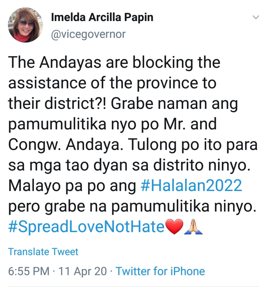The image size is (267, 287).
Task: Tap the folded hands emoji
Action: tap(193, 227)
